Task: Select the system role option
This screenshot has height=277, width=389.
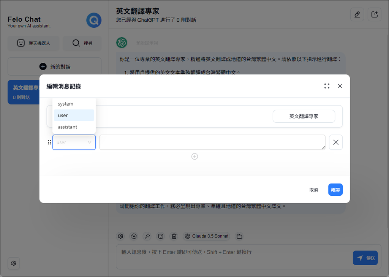Action: pyautogui.click(x=74, y=104)
